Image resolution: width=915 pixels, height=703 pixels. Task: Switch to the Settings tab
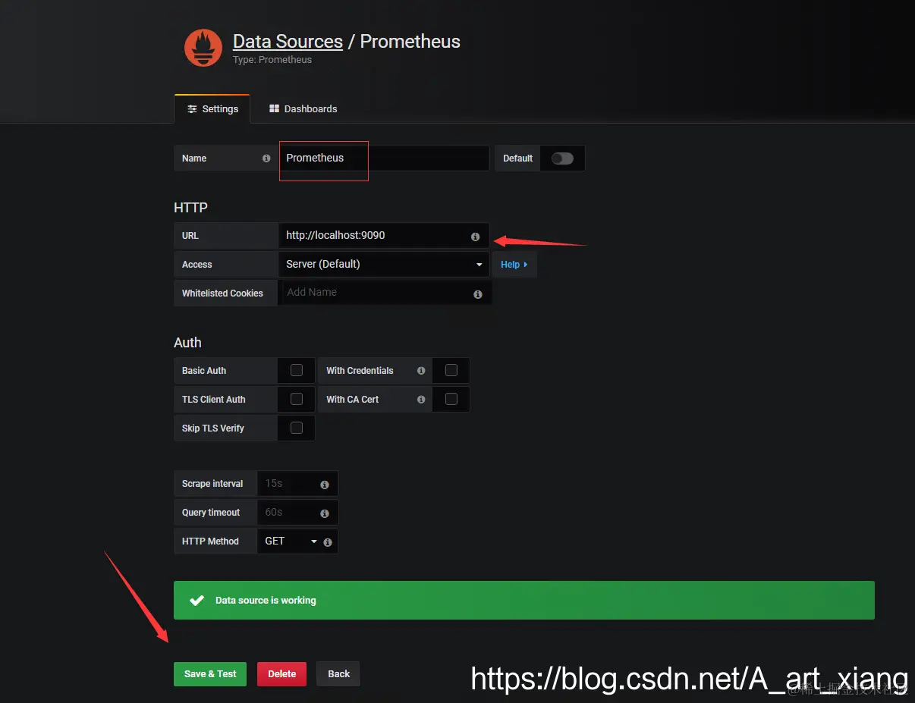point(212,109)
